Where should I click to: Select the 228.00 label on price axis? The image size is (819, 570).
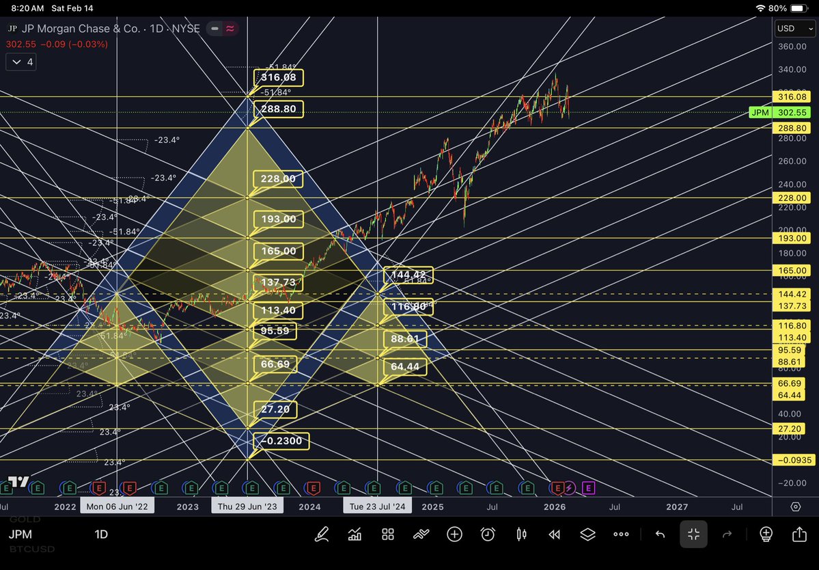click(792, 198)
